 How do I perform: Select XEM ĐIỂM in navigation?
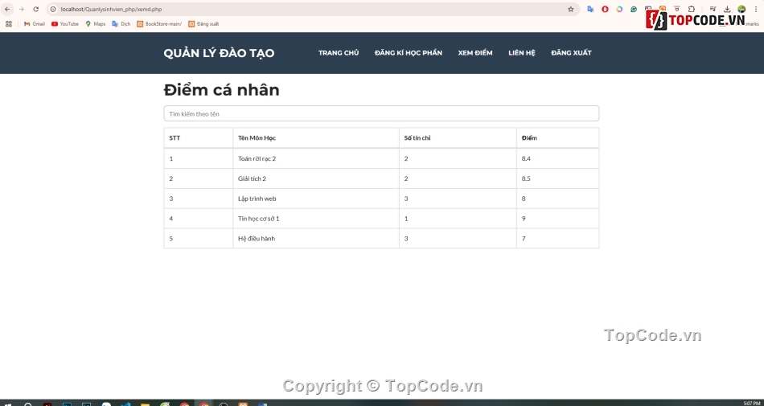(475, 52)
